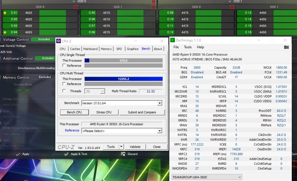The width and height of the screenshot is (297, 181).
Task: Open the Reference processor dropdown
Action: pyautogui.click(x=160, y=131)
